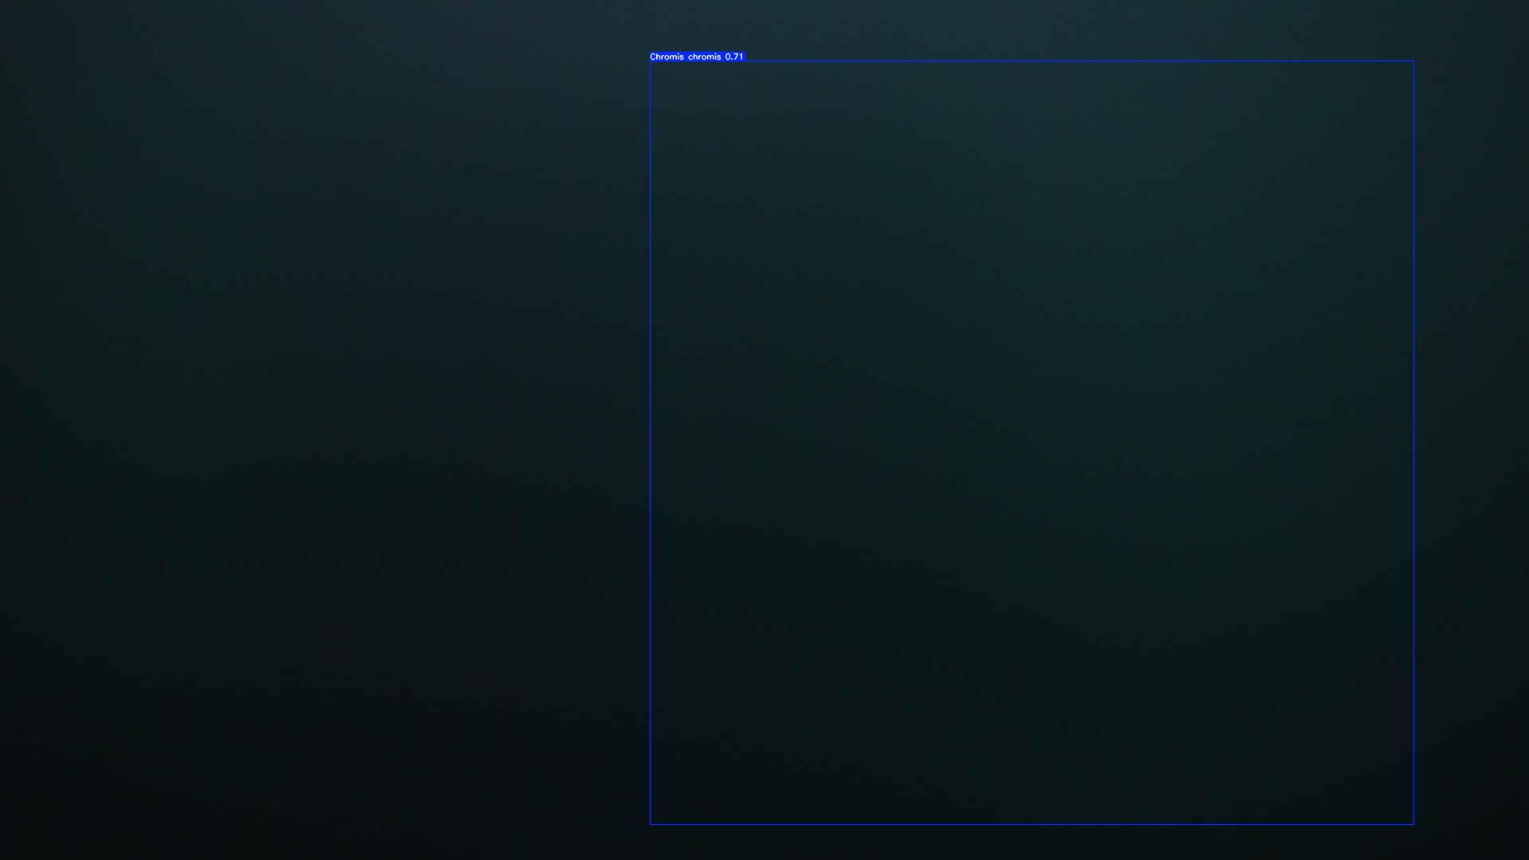This screenshot has width=1529, height=860.
Task: Click the midpoint of the bounding box's right edge
Action: pos(1414,443)
